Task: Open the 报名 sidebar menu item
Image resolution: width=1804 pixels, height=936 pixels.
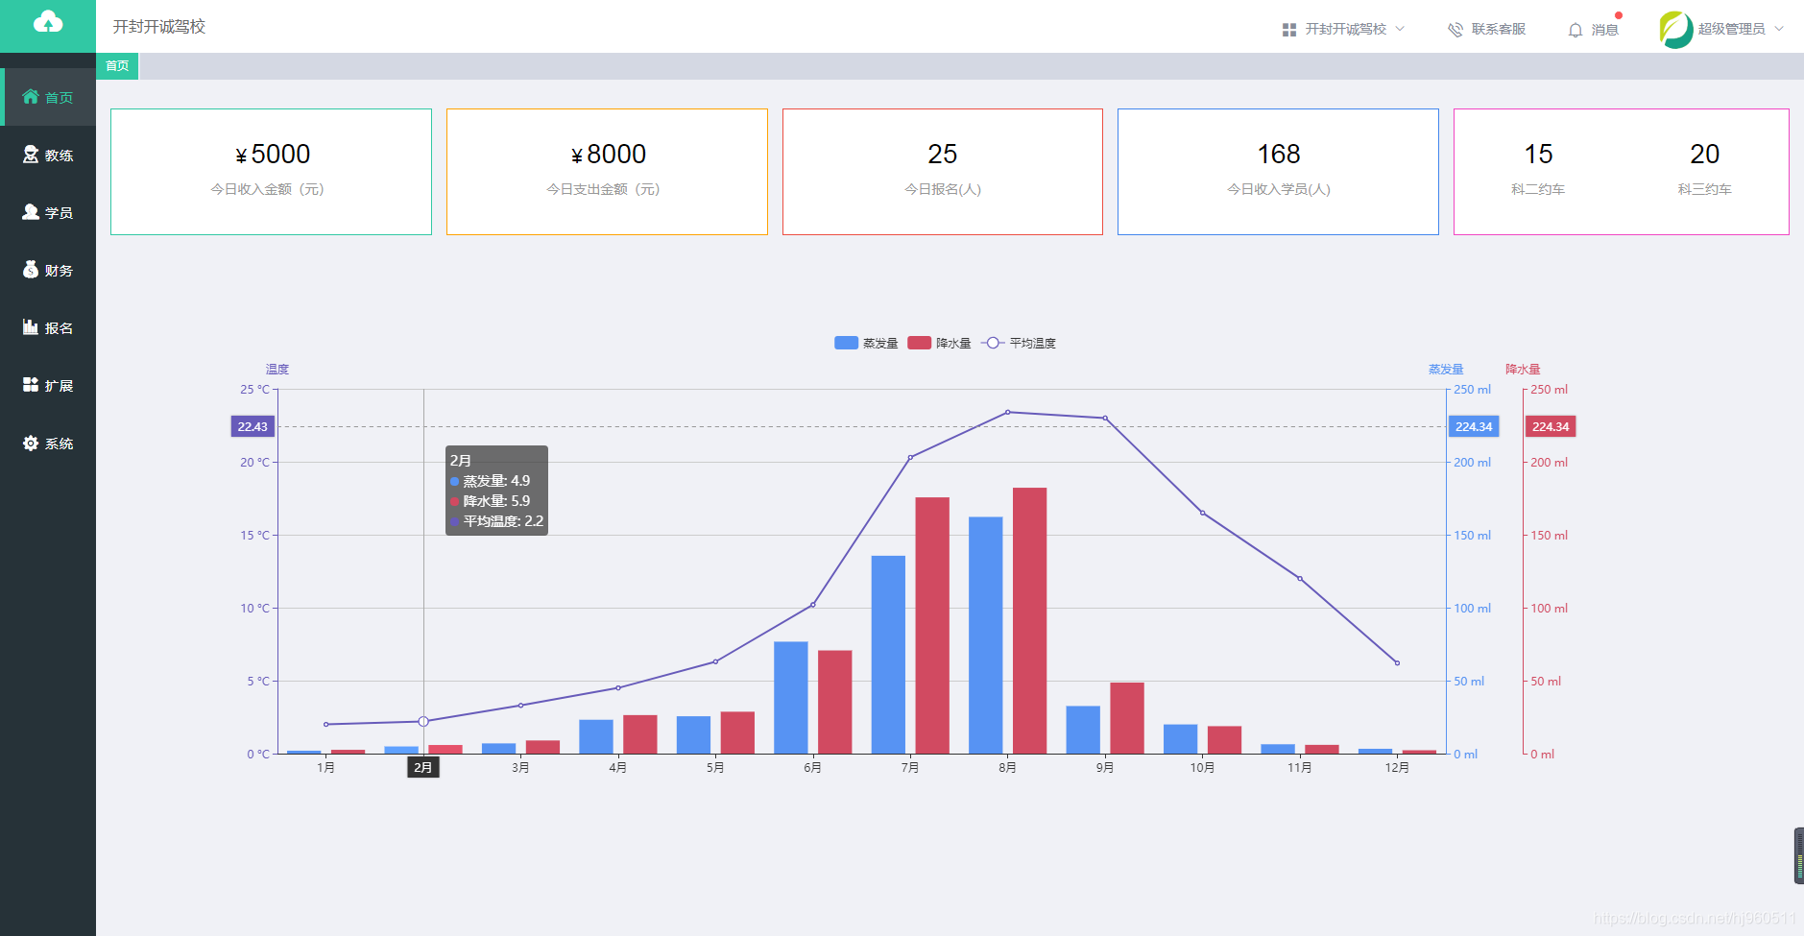Action: click(48, 327)
